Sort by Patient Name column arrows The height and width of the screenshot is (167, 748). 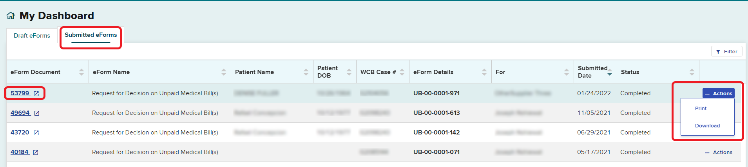(306, 72)
